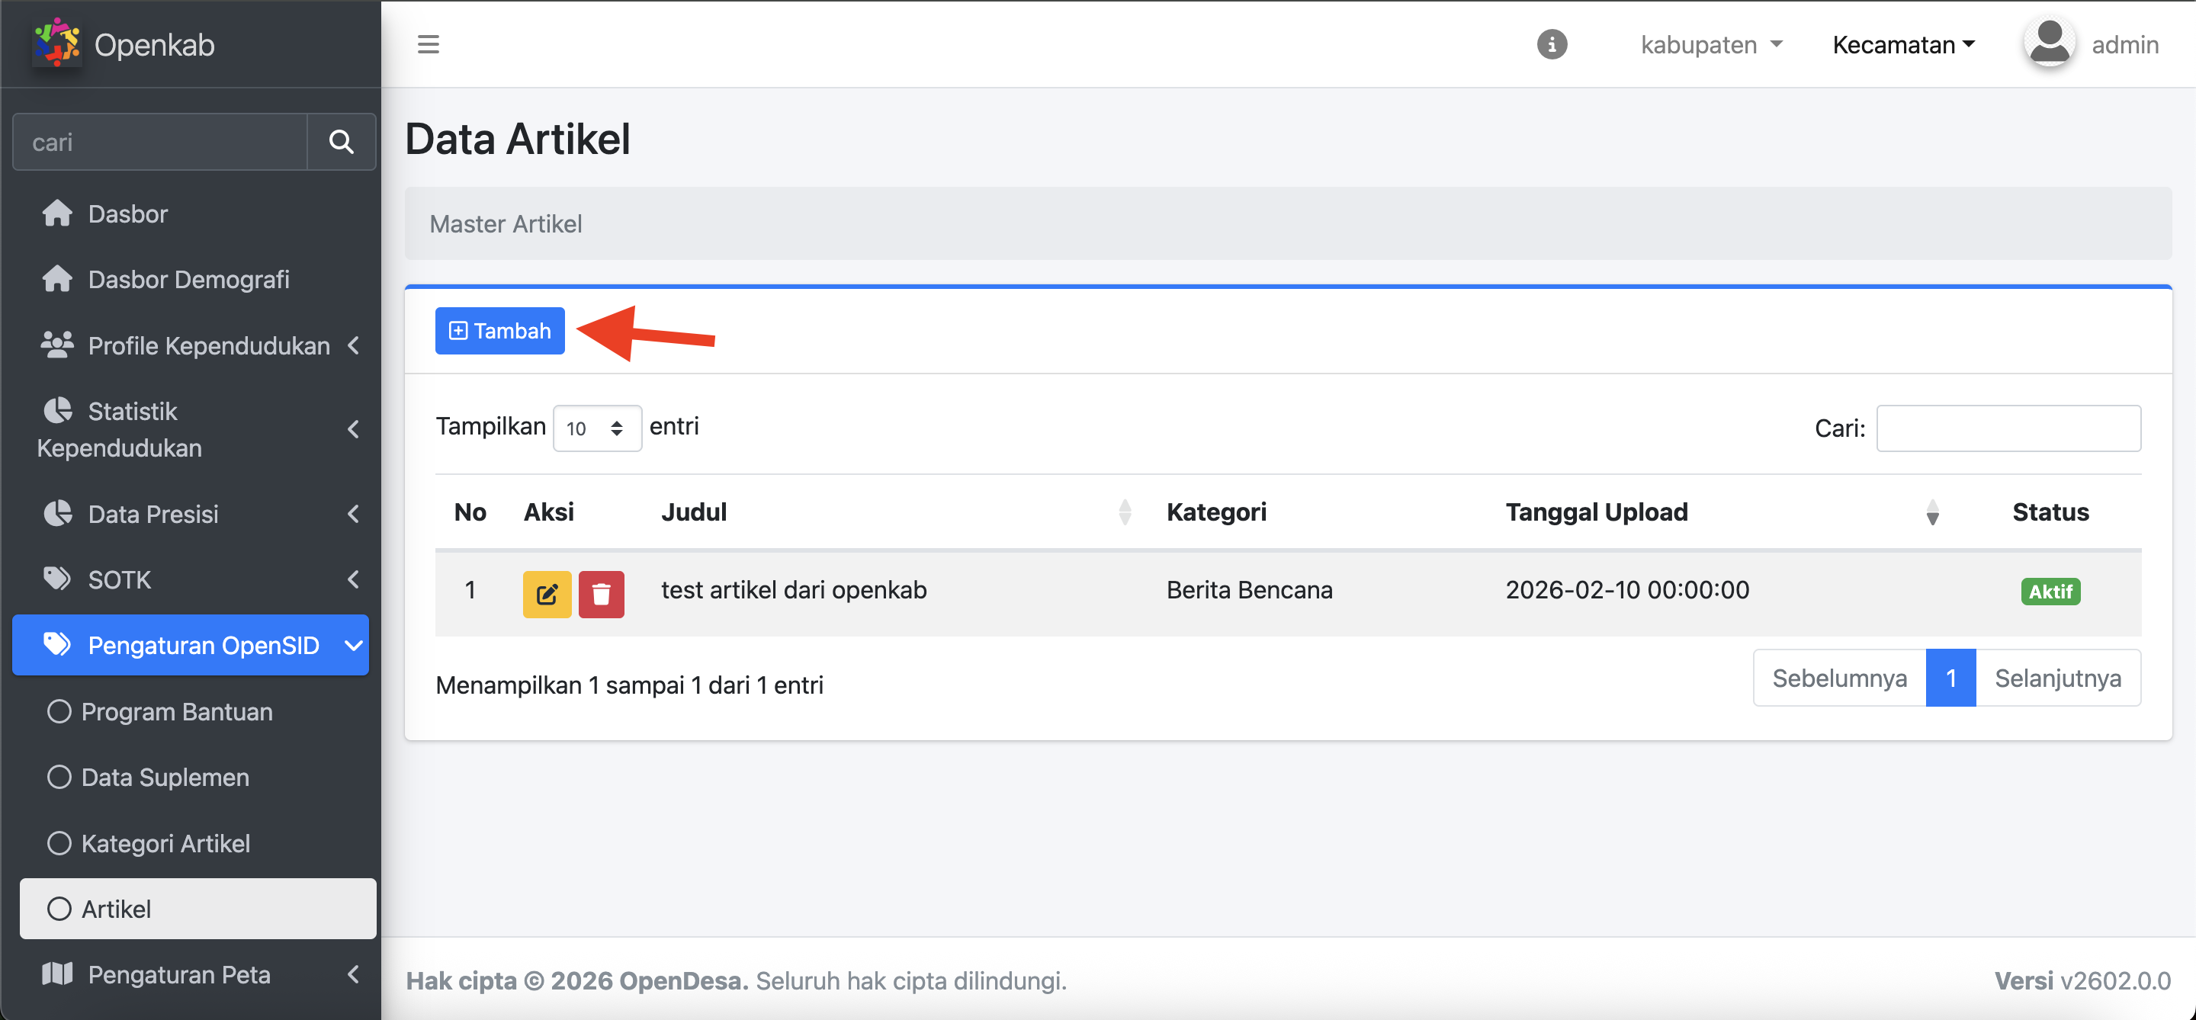Click the sidebar search magnifier icon
2196x1020 pixels.
point(341,142)
